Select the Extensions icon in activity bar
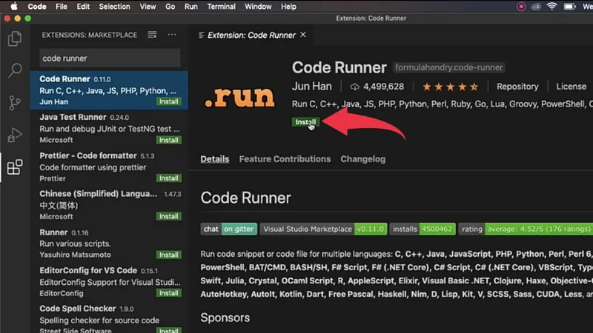This screenshot has height=333, width=593. [x=14, y=167]
